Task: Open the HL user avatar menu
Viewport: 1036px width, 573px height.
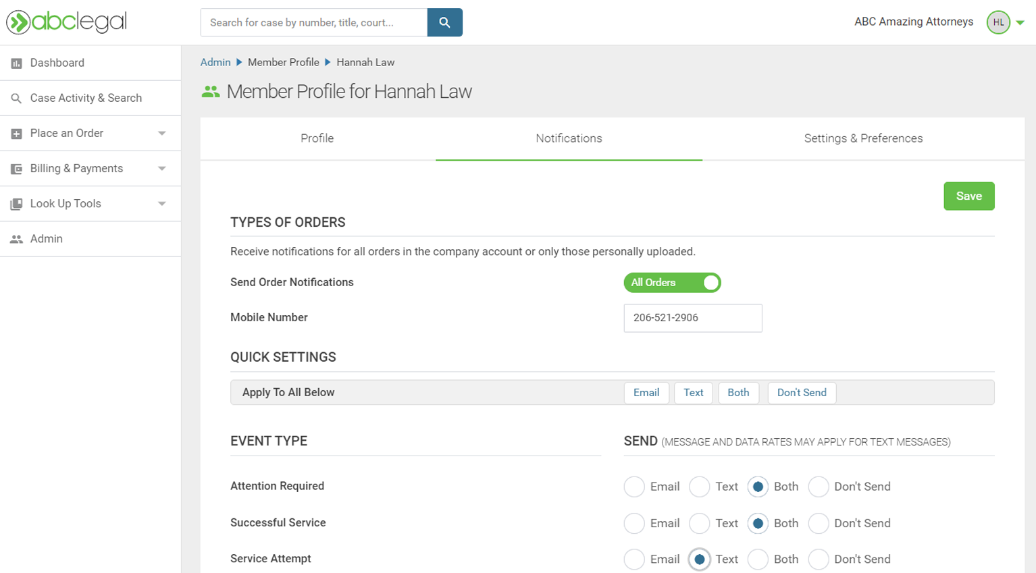Action: click(998, 22)
